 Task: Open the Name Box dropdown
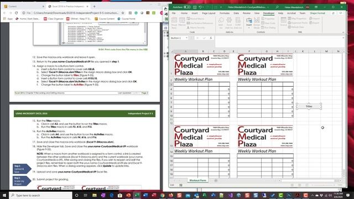186,38
